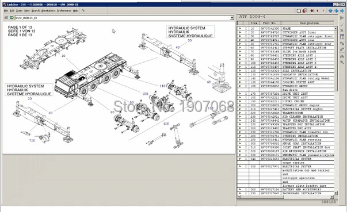Click callout 110 on the diagram

click(x=162, y=86)
